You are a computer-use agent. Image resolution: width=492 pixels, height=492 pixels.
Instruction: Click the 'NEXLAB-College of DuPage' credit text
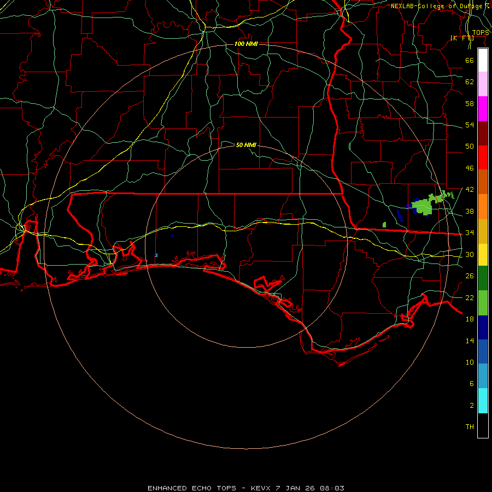coord(436,6)
